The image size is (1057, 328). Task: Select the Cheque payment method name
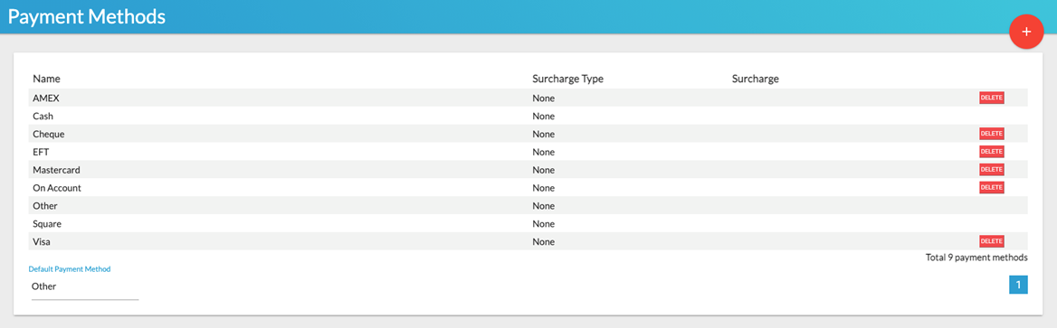[49, 134]
